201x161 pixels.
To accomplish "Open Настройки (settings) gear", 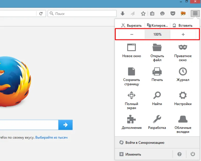I will 183,98.
